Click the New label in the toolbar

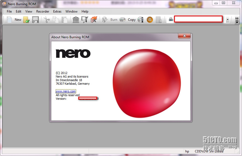tap(18, 20)
